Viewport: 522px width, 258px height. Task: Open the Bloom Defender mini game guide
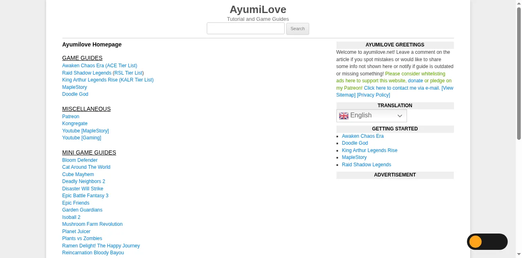pyautogui.click(x=80, y=160)
